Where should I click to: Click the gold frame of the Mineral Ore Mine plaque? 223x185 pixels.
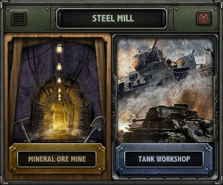click(x=57, y=147)
